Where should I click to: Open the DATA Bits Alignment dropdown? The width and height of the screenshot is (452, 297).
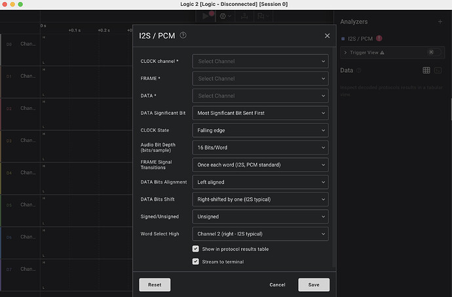tap(260, 182)
